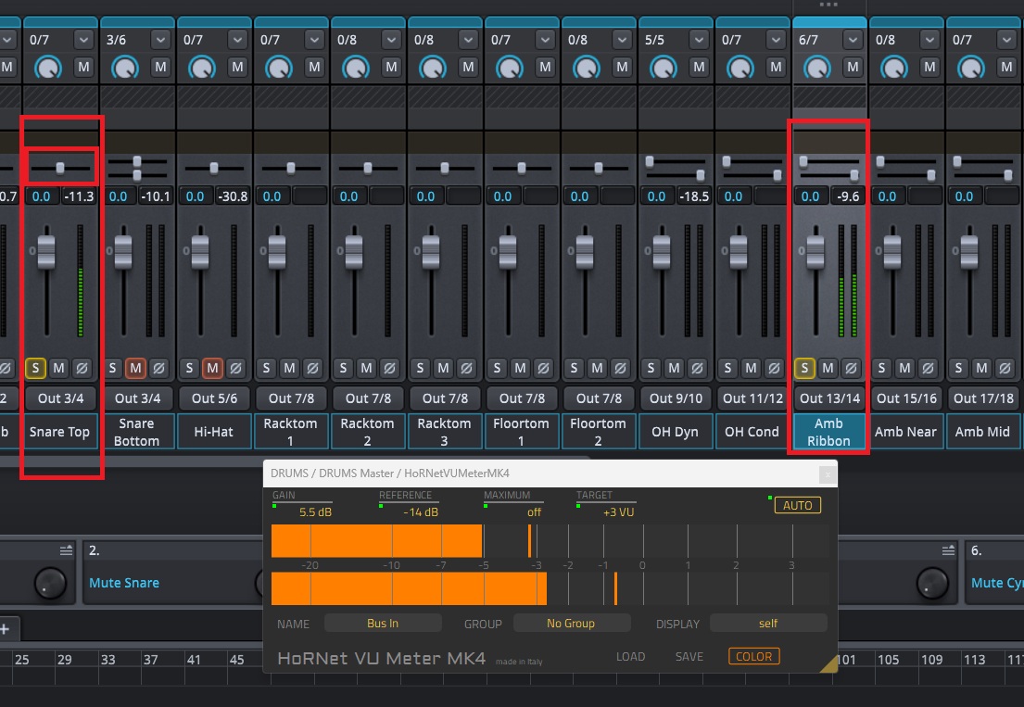This screenshot has width=1024, height=707.
Task: Select the Amb Ribbon channel name
Action: point(829,432)
